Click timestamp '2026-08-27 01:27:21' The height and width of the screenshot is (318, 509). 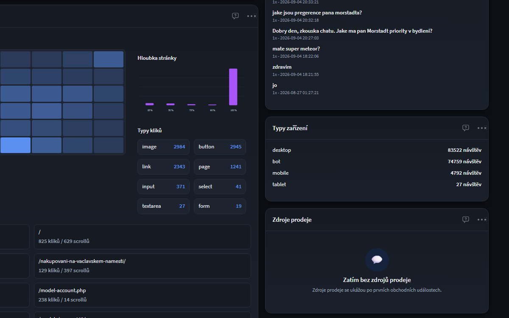(299, 93)
